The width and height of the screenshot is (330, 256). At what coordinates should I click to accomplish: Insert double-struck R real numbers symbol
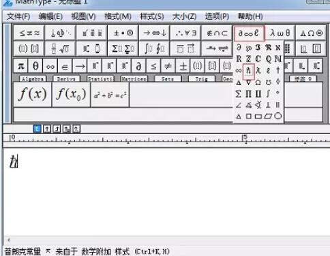[239, 59]
